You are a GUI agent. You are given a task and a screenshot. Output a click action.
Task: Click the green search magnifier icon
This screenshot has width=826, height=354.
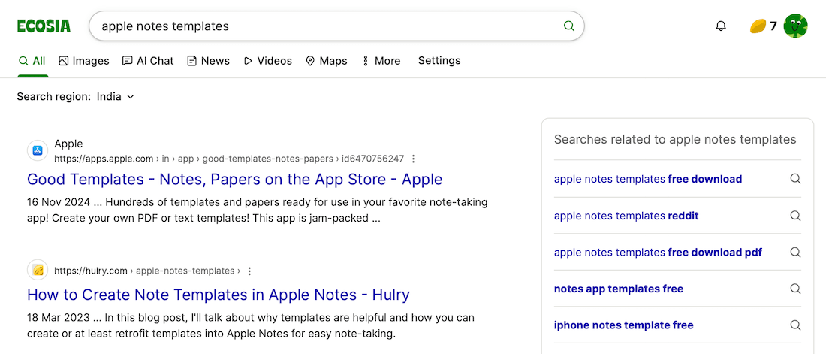pyautogui.click(x=568, y=26)
